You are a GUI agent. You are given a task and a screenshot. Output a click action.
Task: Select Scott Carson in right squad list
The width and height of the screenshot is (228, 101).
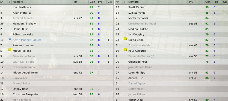tap(171, 7)
